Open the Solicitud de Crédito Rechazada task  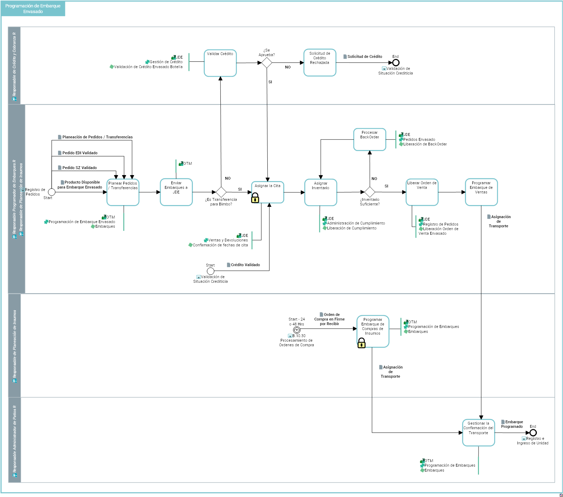coord(320,62)
